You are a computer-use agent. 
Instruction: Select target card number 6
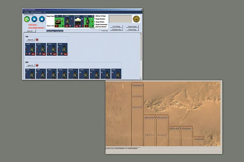(41, 74)
